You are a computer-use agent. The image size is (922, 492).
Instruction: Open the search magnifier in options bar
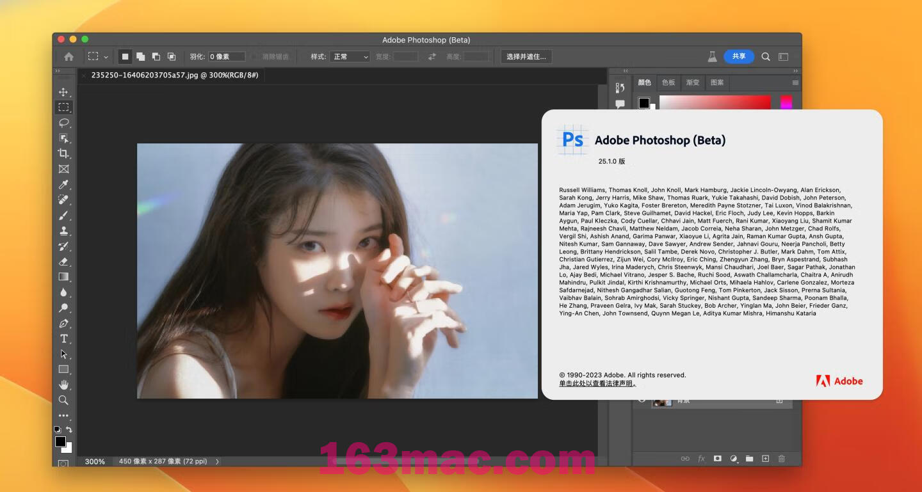click(766, 56)
